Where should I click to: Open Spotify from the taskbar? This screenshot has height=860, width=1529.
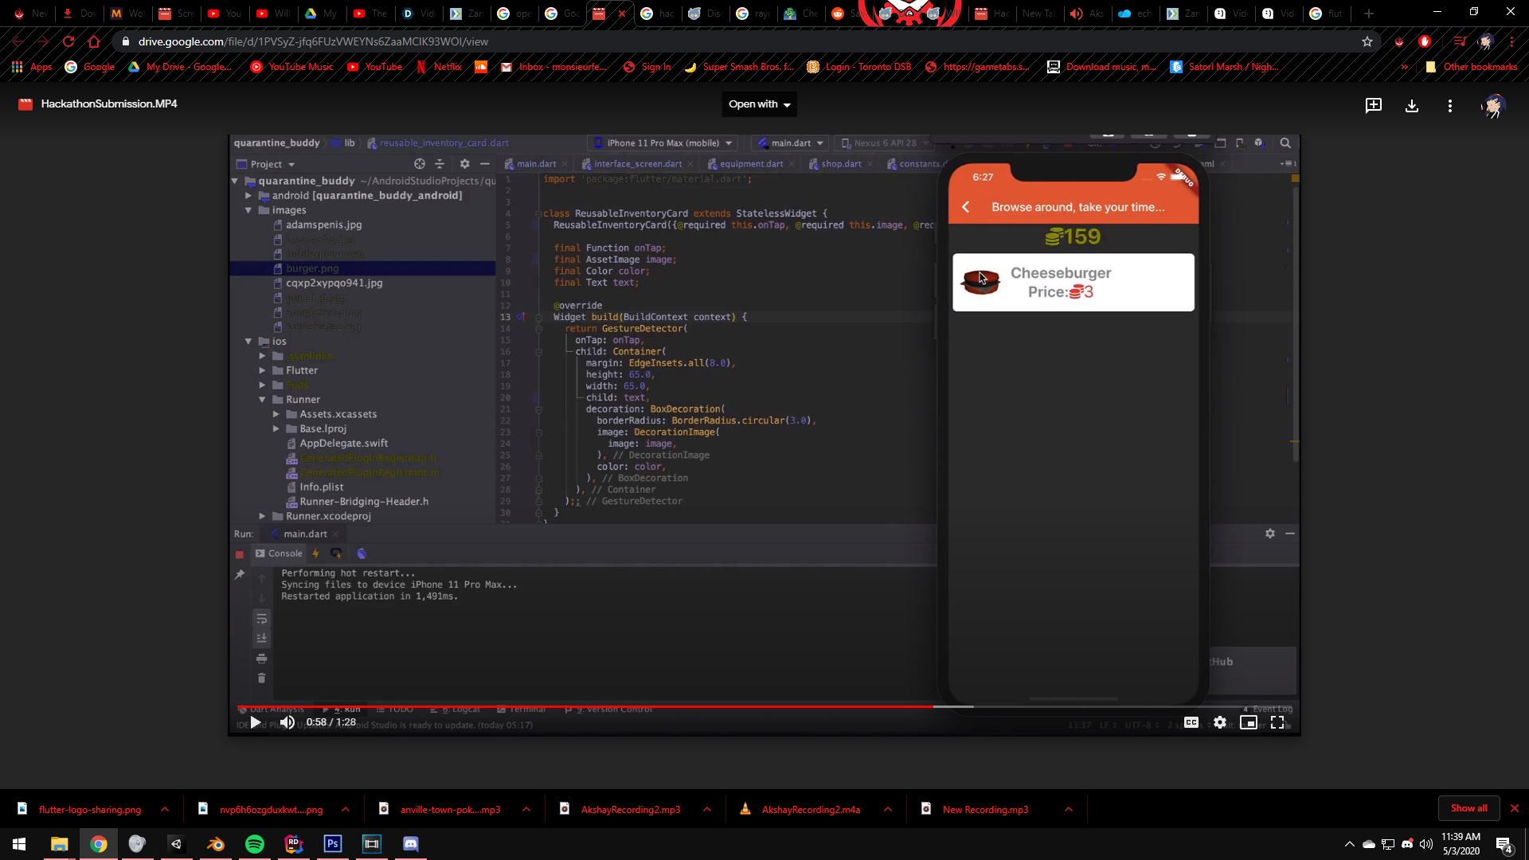tap(255, 844)
